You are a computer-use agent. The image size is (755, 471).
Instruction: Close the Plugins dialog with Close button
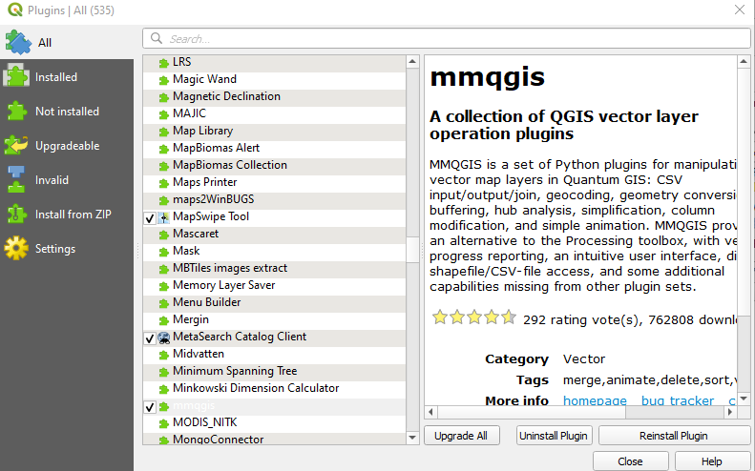pos(630,461)
